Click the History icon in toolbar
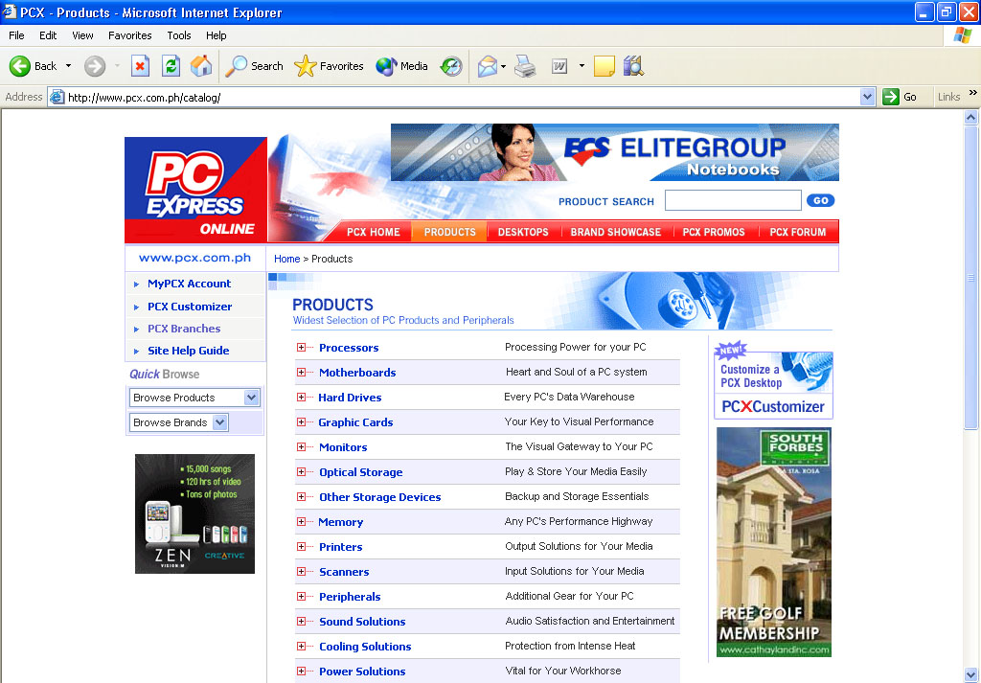This screenshot has width=981, height=683. point(451,66)
